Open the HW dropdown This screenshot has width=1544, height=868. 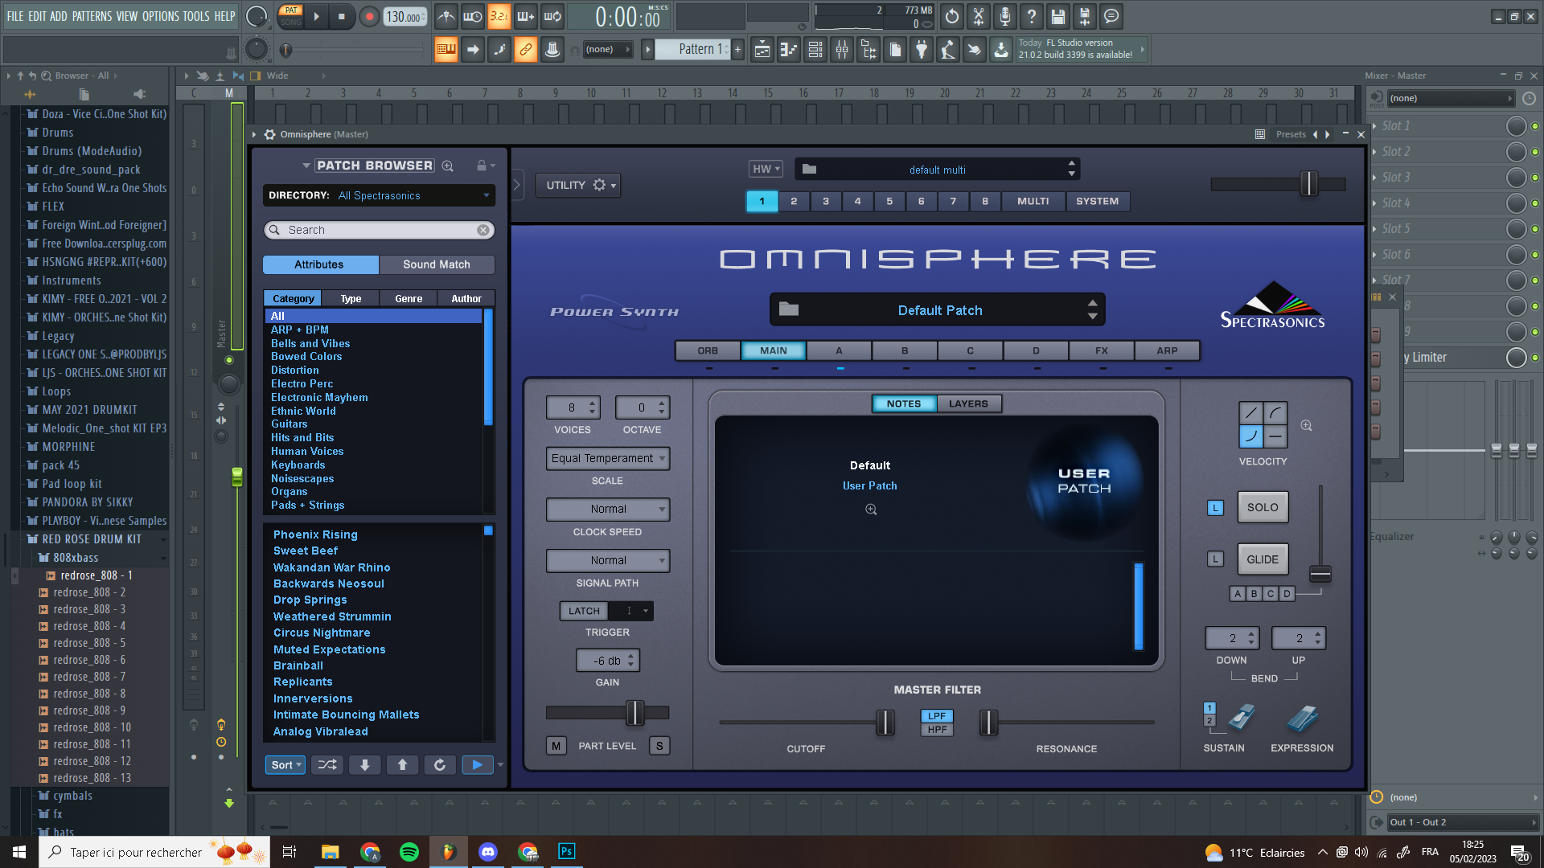(x=766, y=169)
